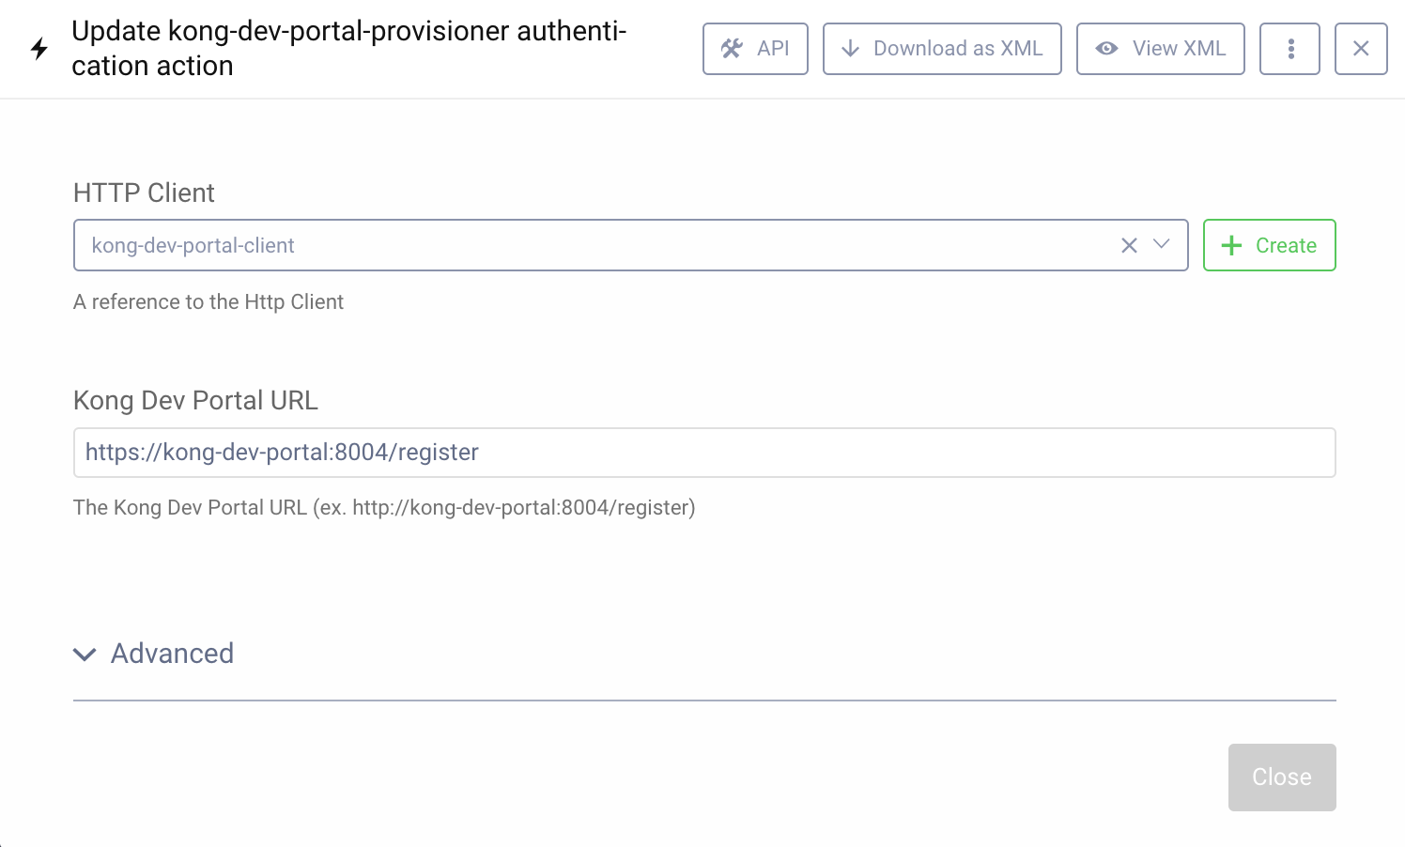Click the Download as XML button
This screenshot has height=847, width=1405.
click(942, 48)
